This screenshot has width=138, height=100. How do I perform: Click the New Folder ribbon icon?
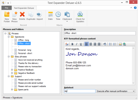(x=7, y=17)
